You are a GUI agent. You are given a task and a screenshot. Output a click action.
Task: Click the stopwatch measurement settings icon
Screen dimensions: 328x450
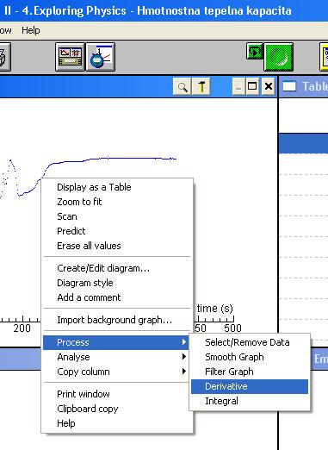click(100, 57)
